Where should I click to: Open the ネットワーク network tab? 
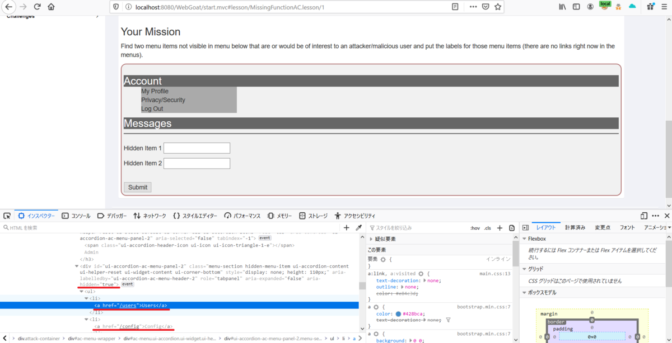[x=150, y=216]
